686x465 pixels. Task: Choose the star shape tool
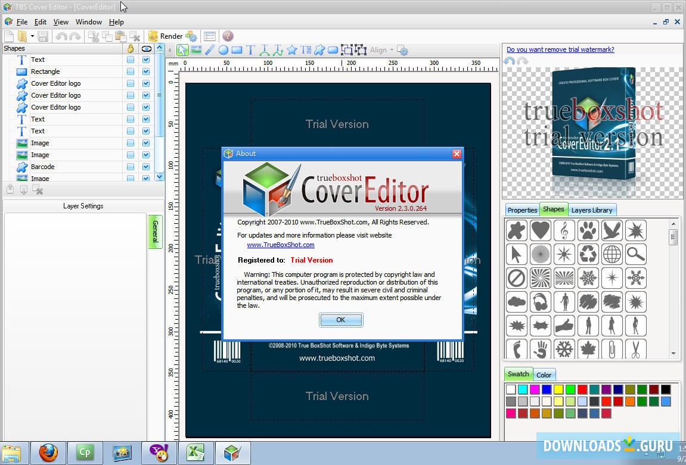coord(291,50)
